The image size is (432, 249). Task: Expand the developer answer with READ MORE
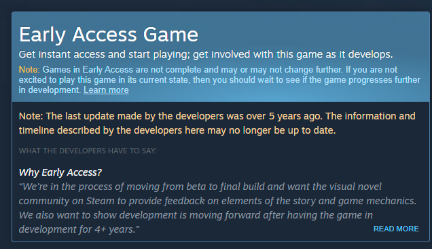(396, 229)
